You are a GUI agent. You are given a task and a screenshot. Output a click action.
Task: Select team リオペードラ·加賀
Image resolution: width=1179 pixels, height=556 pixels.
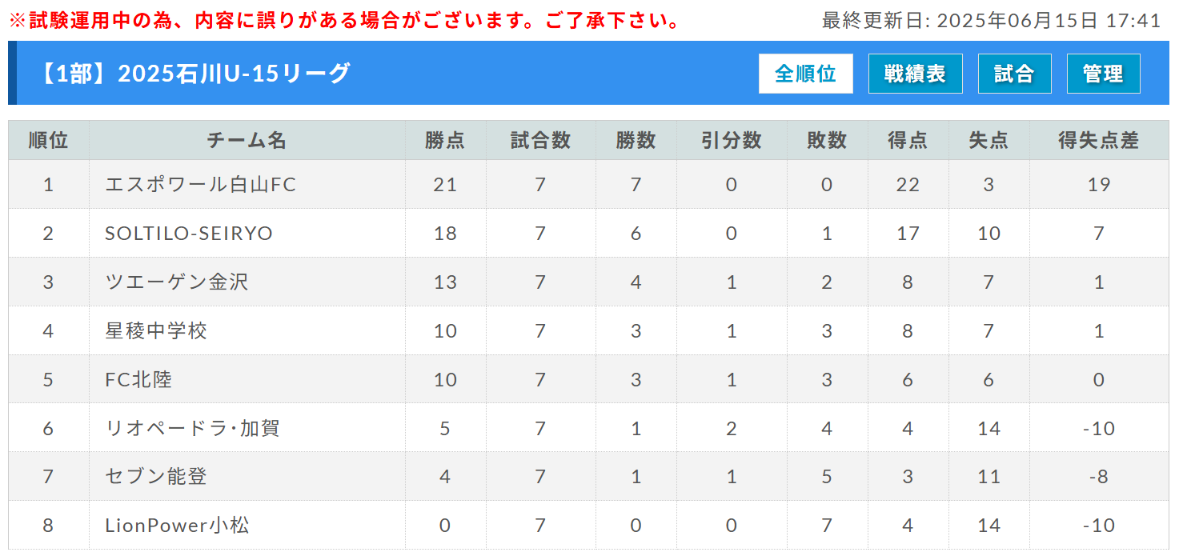click(192, 428)
